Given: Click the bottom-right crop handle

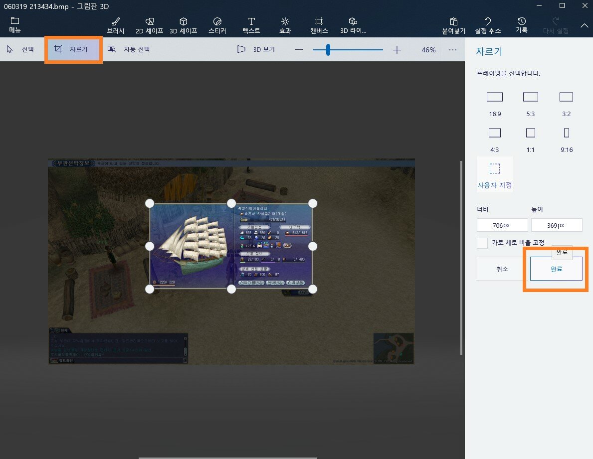Looking at the screenshot, I should point(312,289).
